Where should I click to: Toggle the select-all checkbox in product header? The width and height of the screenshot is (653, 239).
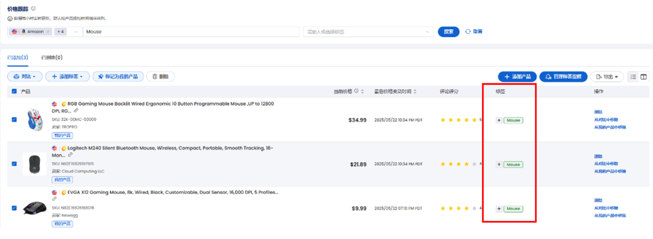coord(14,91)
